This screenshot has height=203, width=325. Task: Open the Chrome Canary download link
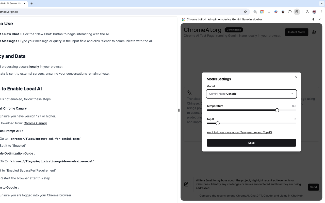tap(35, 123)
